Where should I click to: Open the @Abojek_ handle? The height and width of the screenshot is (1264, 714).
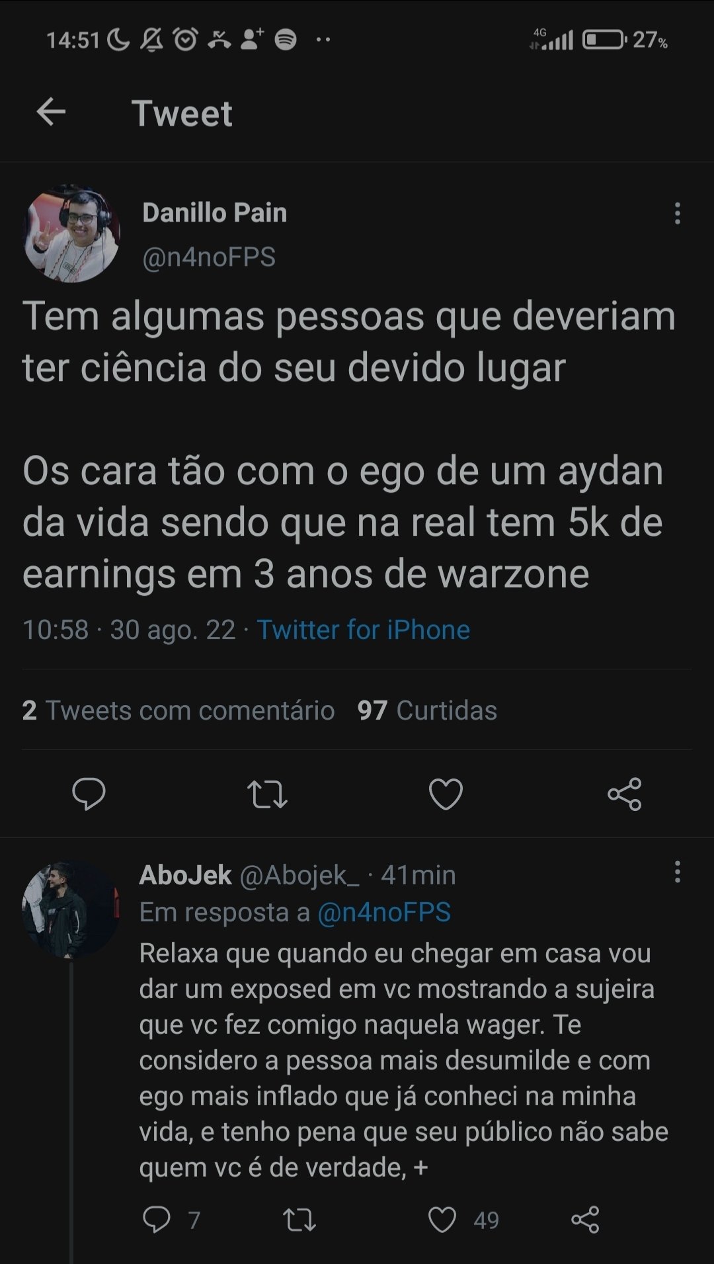(299, 875)
